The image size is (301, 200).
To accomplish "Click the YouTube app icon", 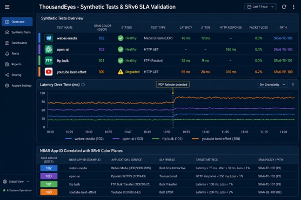I will pos(49,72).
